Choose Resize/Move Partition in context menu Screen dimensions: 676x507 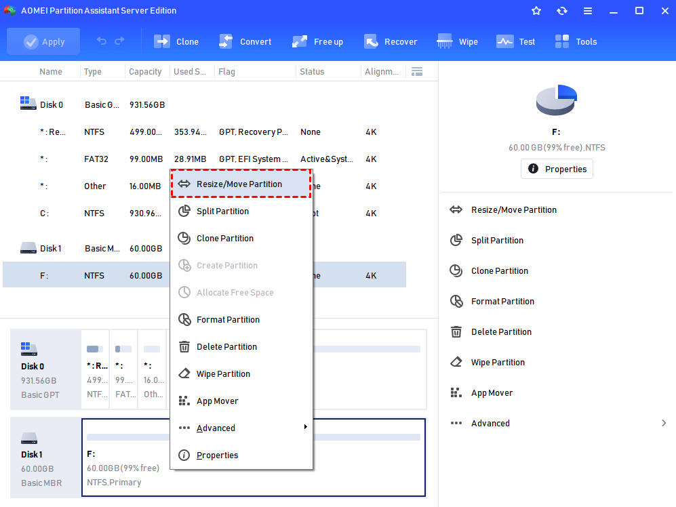pos(241,184)
